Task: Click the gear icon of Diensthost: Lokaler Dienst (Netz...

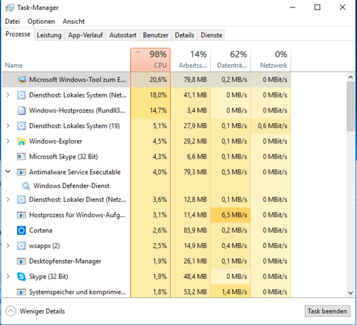Action: coord(22,200)
